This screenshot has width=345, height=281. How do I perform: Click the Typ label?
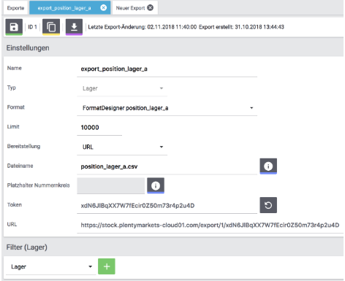click(x=12, y=88)
